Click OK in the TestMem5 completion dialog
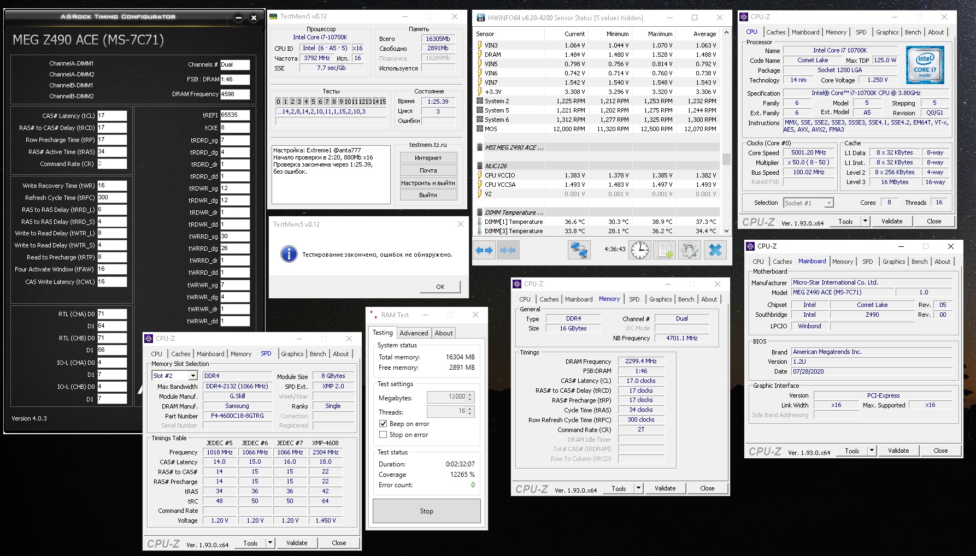976x556 pixels. pos(440,287)
